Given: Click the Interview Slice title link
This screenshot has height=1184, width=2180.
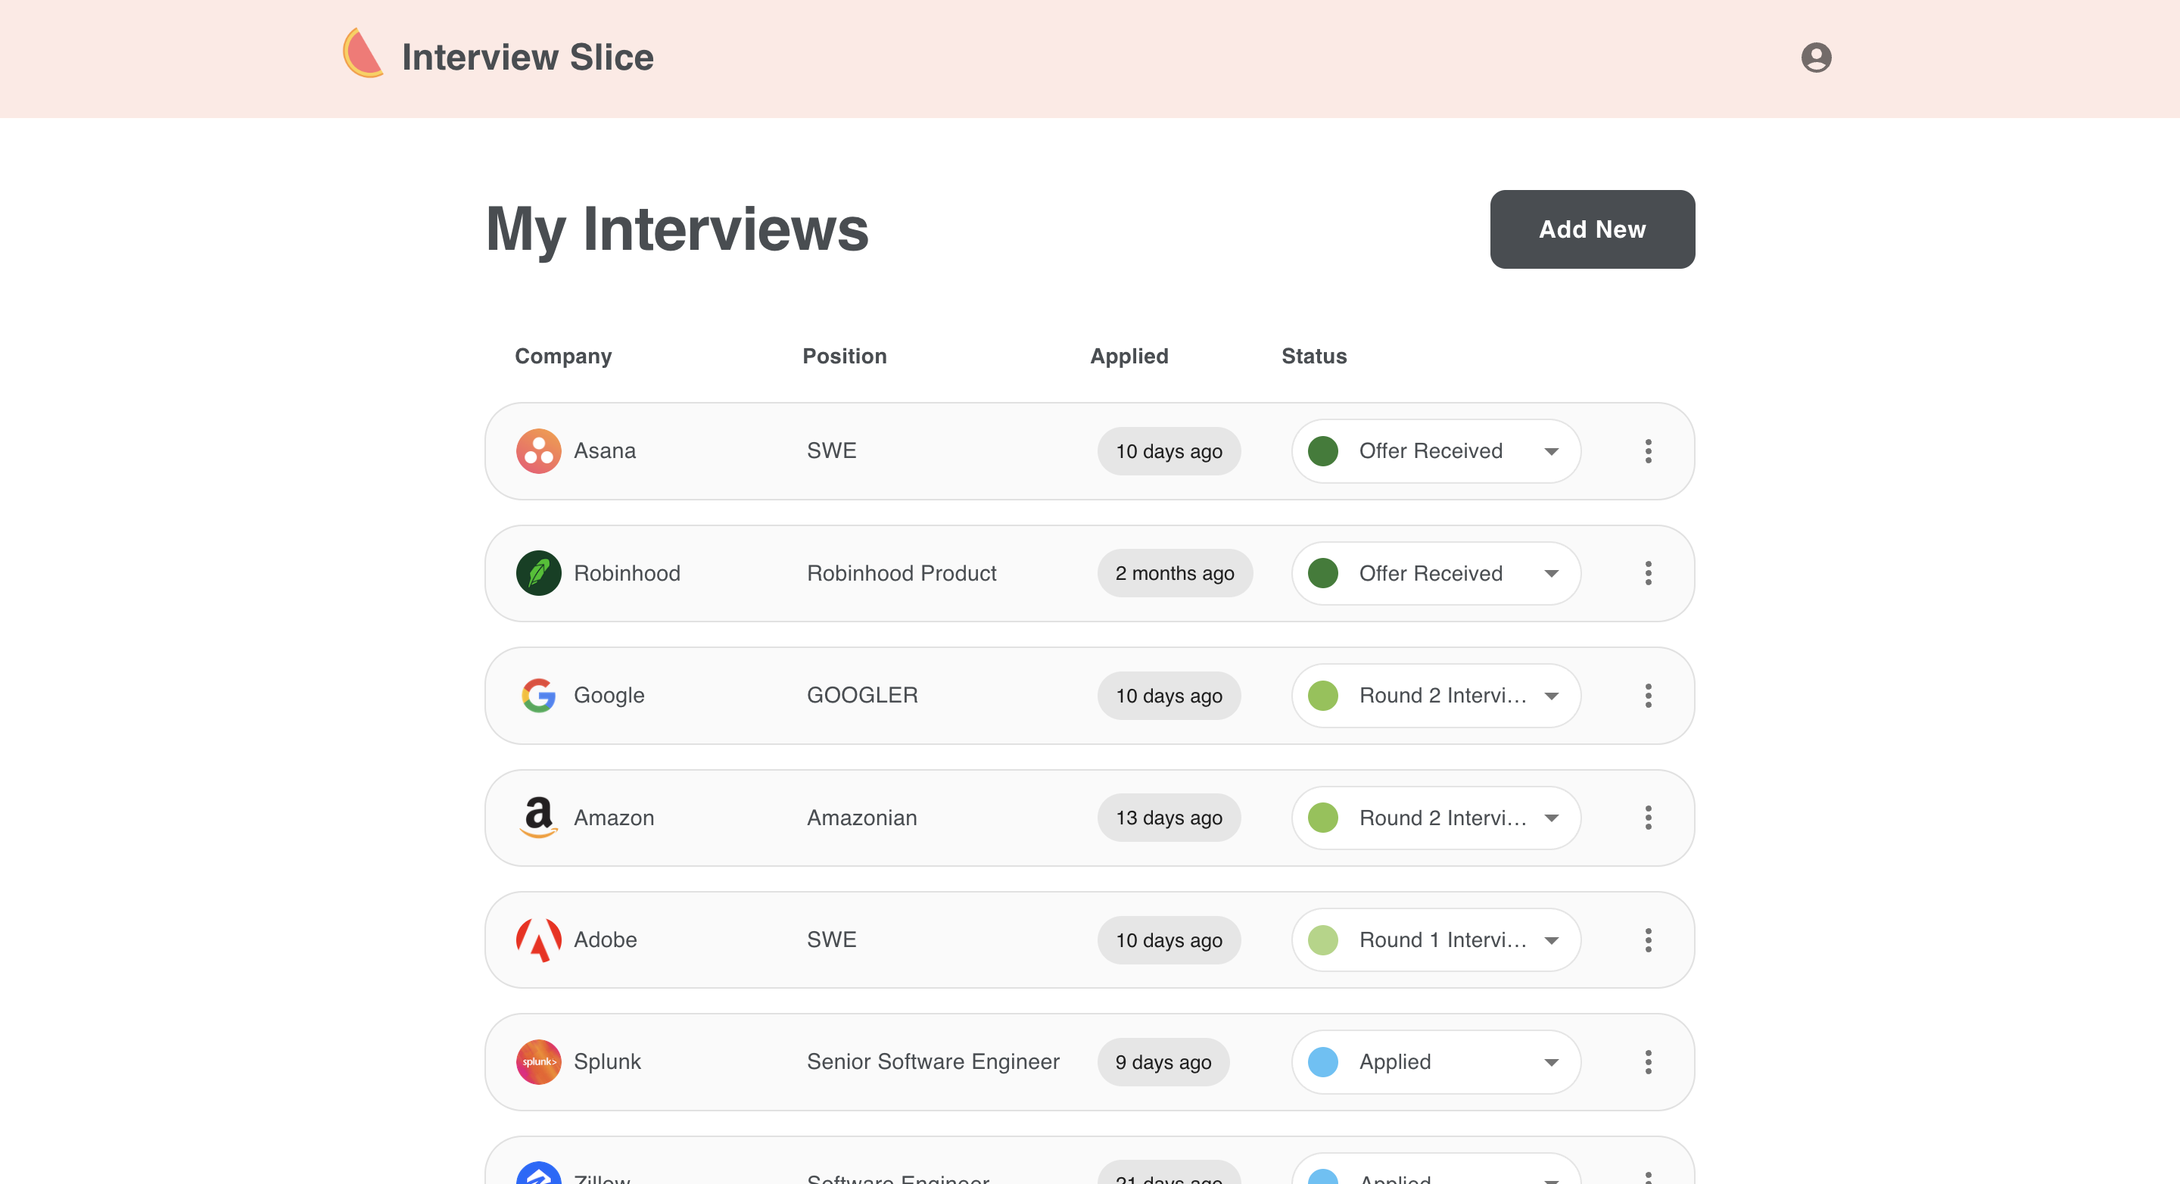Looking at the screenshot, I should click(x=528, y=57).
